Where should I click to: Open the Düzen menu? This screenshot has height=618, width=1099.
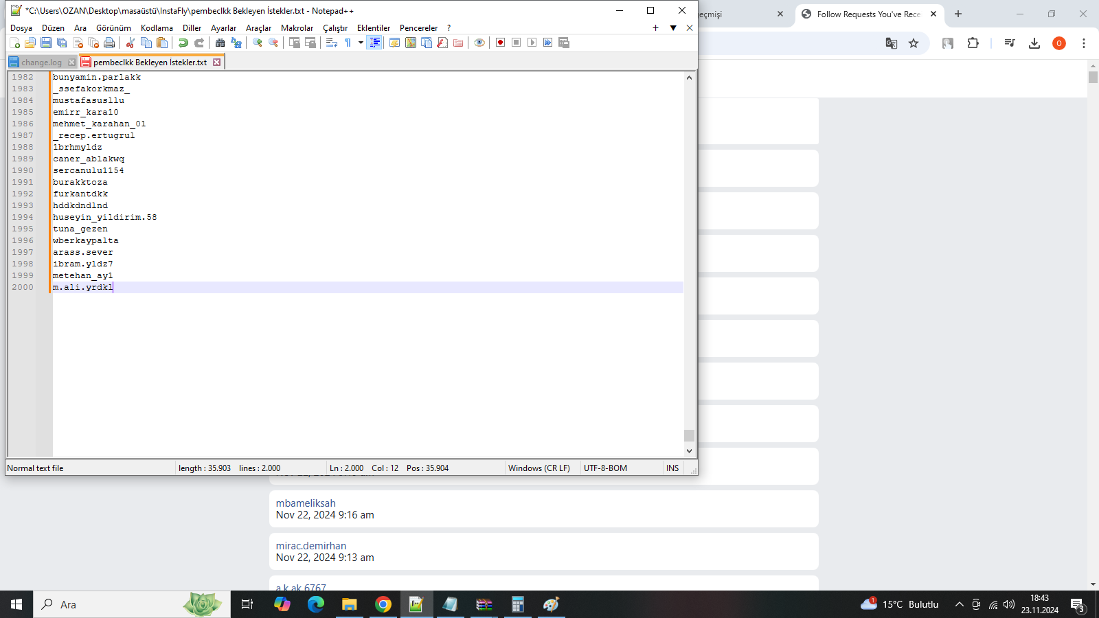[x=53, y=28]
